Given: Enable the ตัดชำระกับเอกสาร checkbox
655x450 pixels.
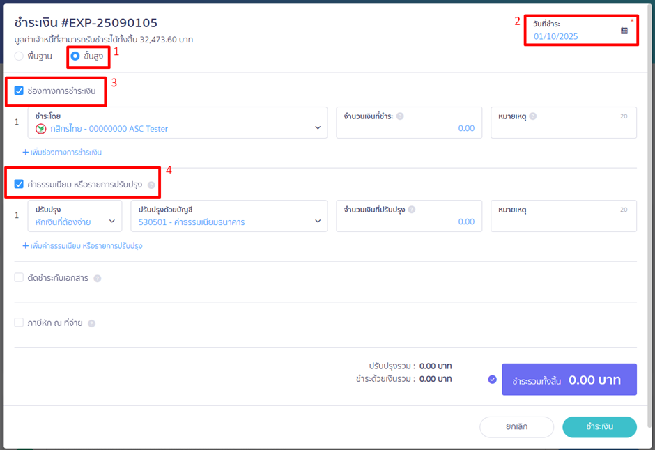Looking at the screenshot, I should (x=19, y=278).
